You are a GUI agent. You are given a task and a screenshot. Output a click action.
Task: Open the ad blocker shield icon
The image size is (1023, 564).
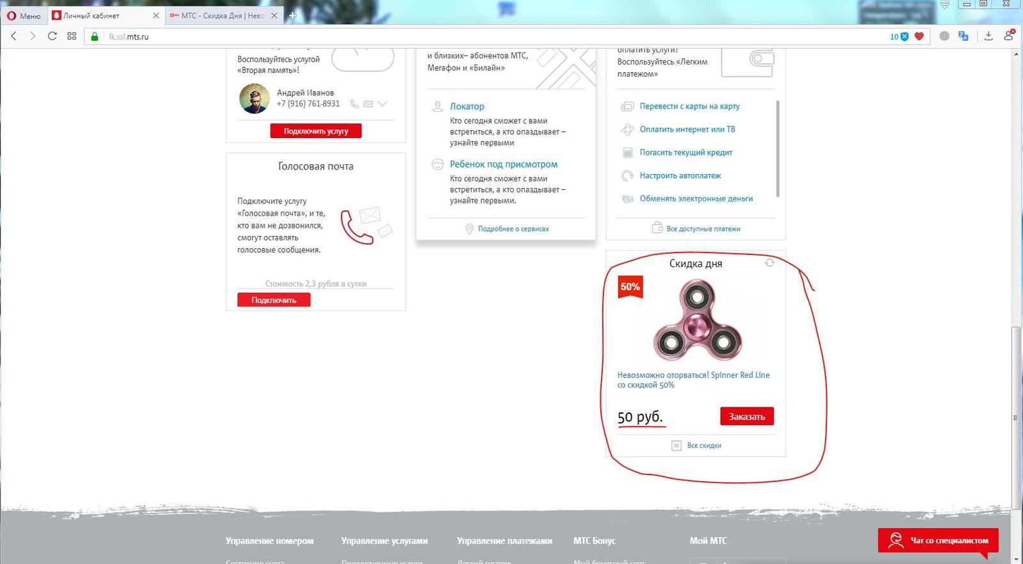[x=904, y=36]
